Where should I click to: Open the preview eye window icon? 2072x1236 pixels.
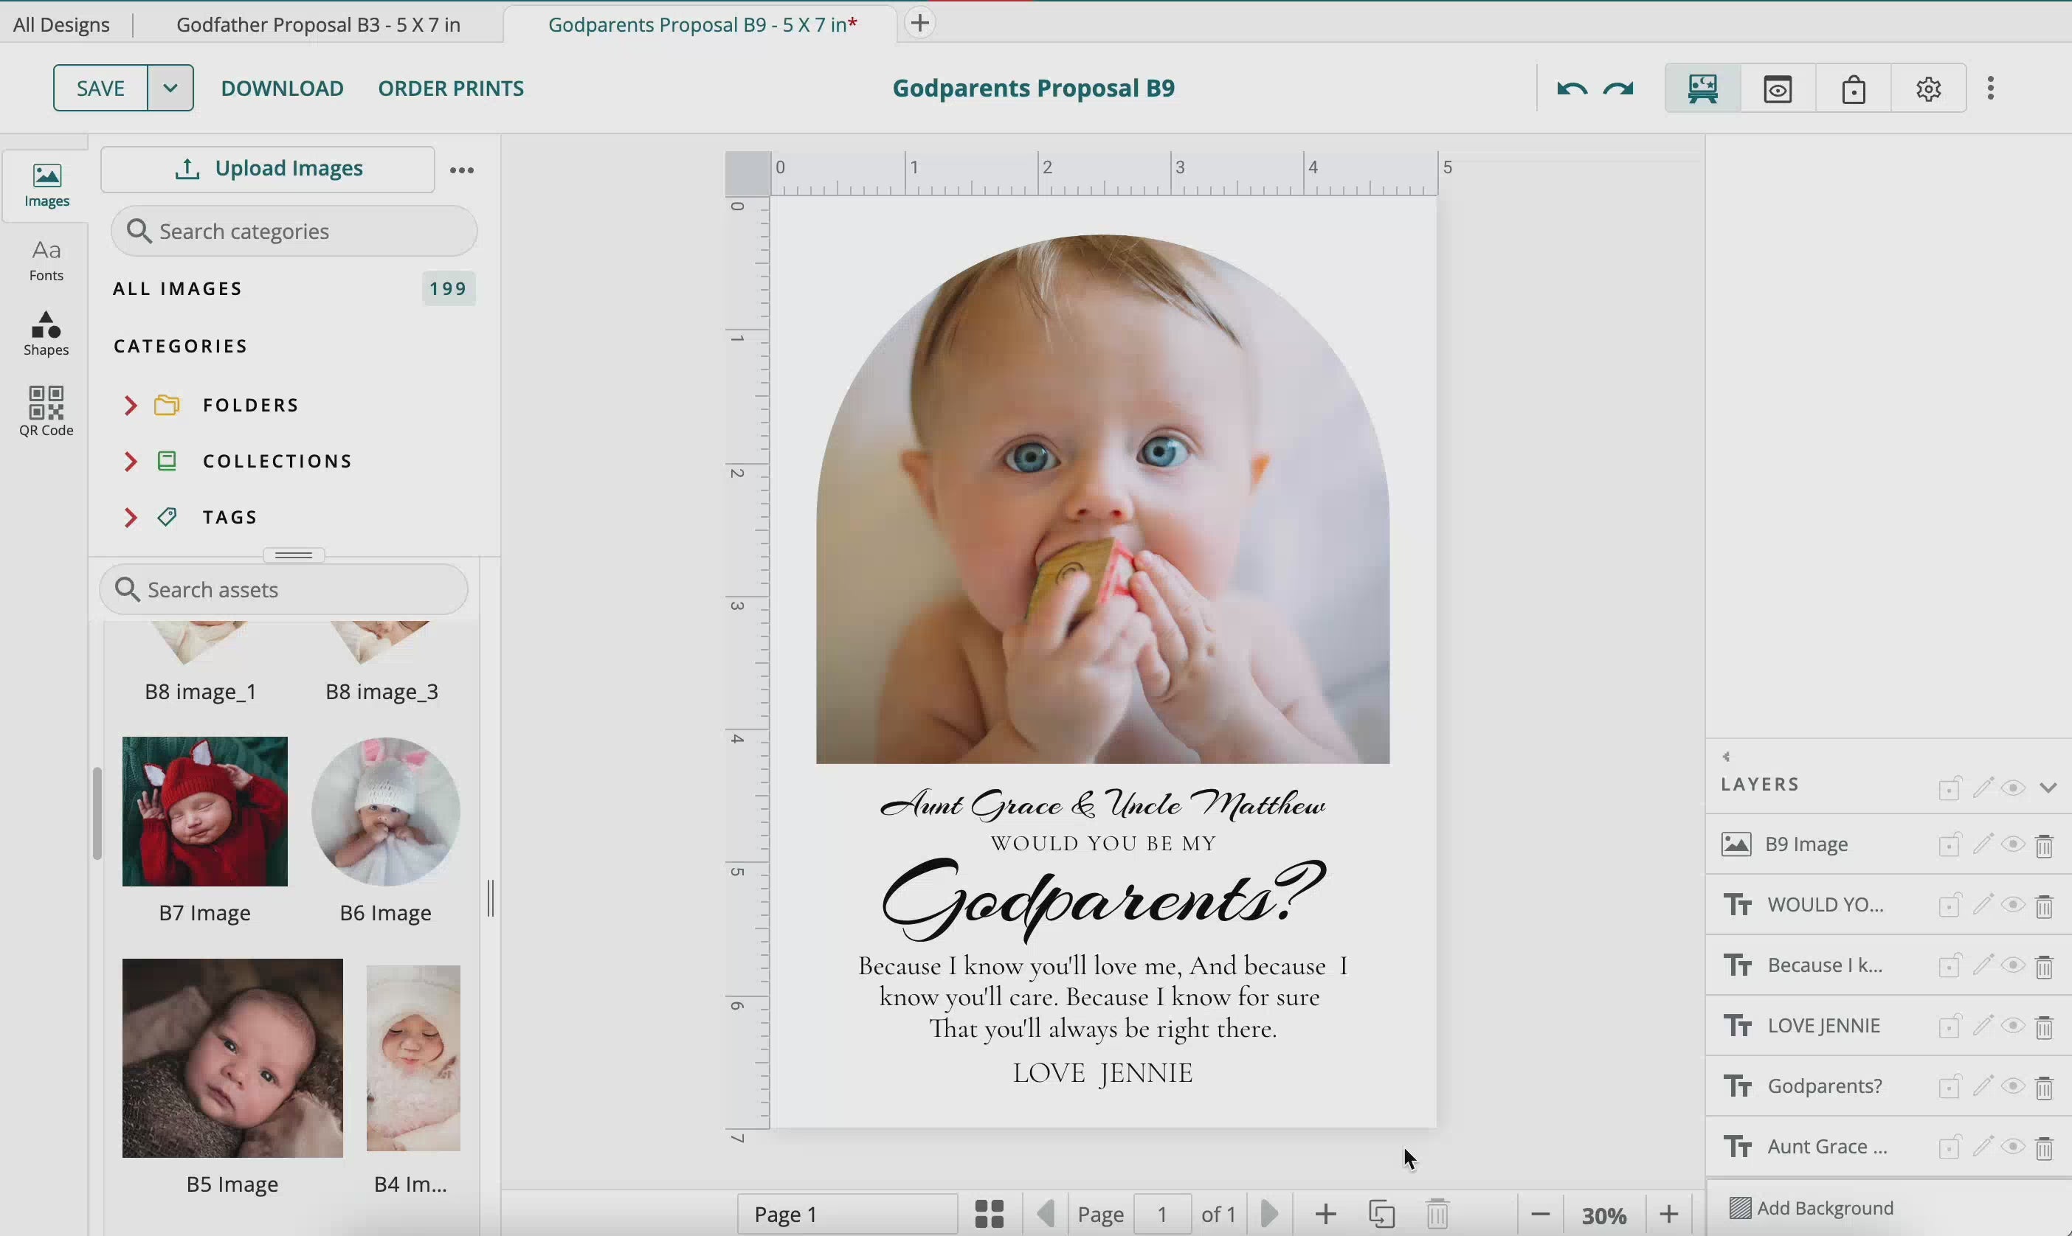[1778, 88]
